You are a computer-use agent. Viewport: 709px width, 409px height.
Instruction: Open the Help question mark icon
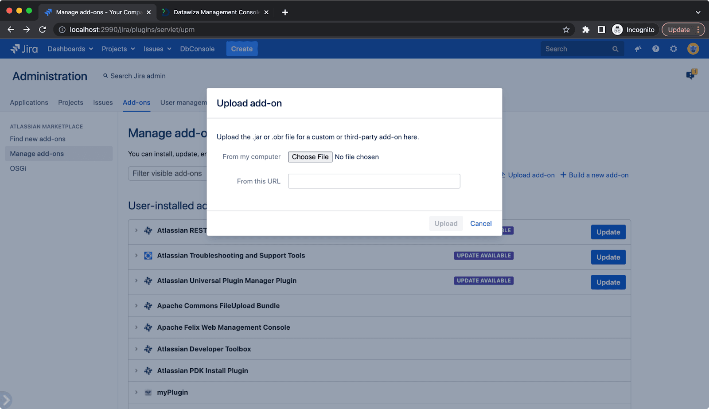point(656,49)
